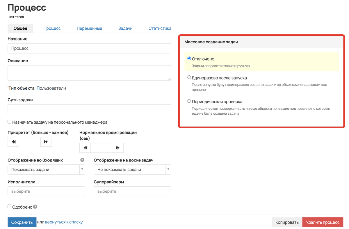This screenshot has height=229, width=349.
Task: Switch to the Общее tab
Action: tap(20, 28)
